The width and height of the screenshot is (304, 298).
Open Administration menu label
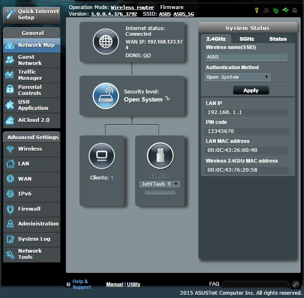pyautogui.click(x=38, y=223)
